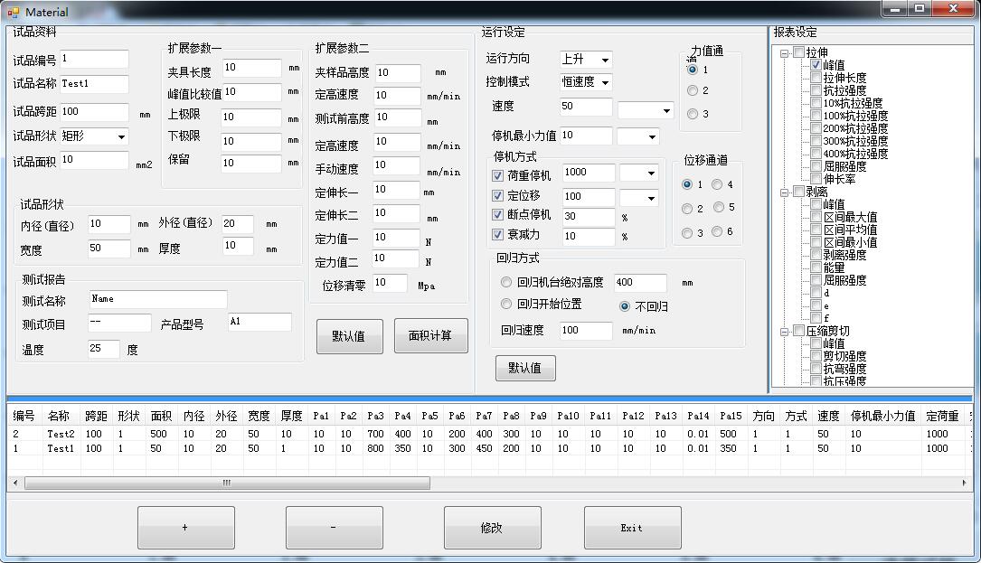This screenshot has width=981, height=563.
Task: Select the 回归机台绝对高度 return mode
Action: click(507, 281)
